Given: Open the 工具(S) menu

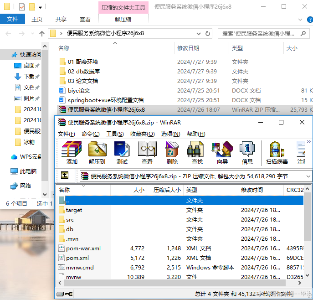Looking at the screenshot, I should click(115, 134).
